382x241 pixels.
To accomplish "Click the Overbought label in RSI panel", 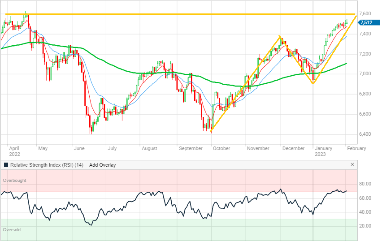I will [x=15, y=181].
